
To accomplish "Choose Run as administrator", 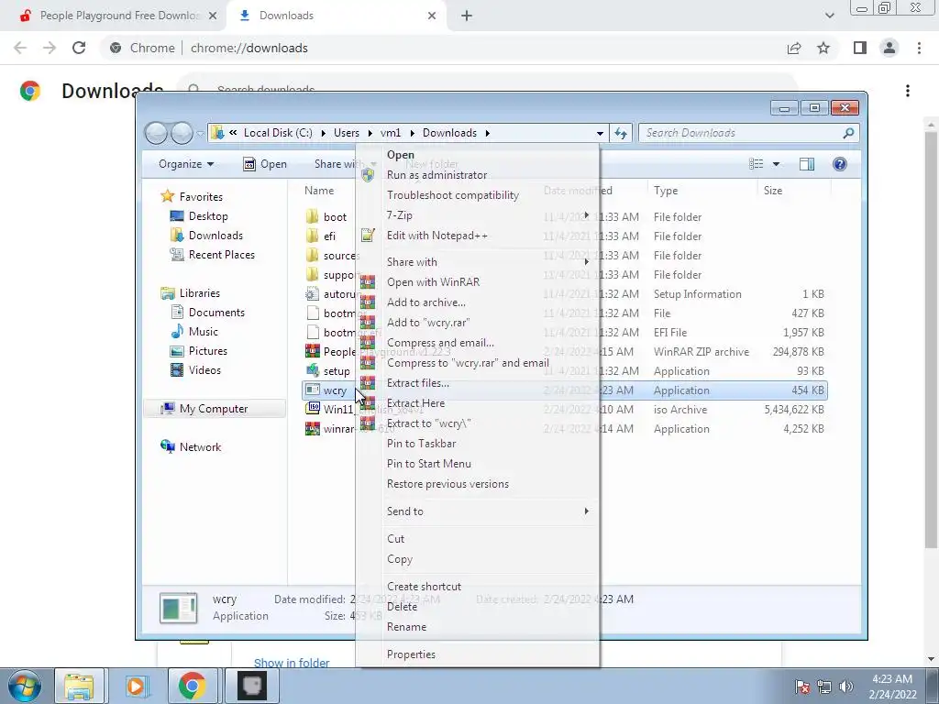I will 436,175.
